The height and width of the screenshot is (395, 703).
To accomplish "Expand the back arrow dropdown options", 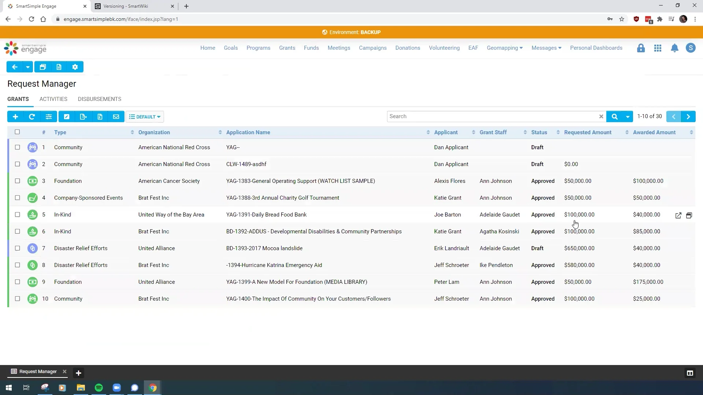I will [28, 67].
